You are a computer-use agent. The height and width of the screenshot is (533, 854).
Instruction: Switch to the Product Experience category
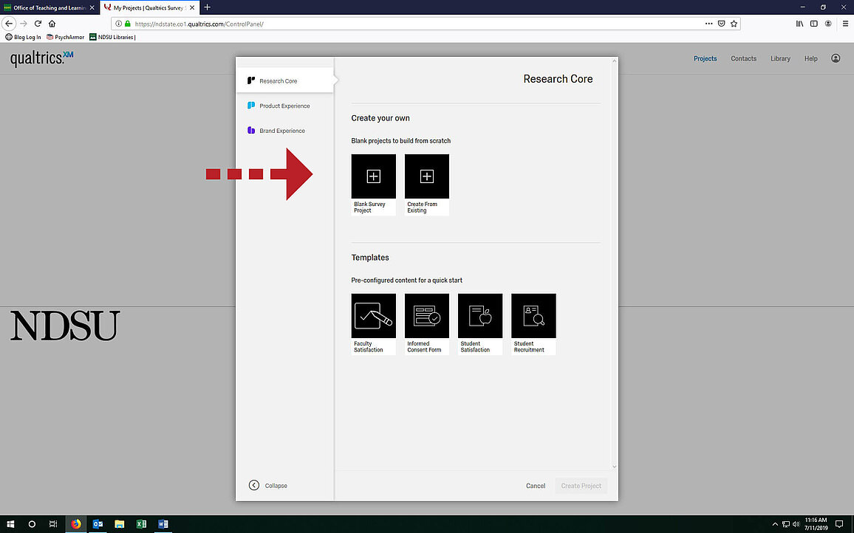[284, 106]
